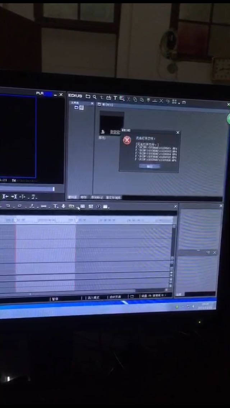Click the scissors cut icon in bin toolbar

tap(128, 99)
